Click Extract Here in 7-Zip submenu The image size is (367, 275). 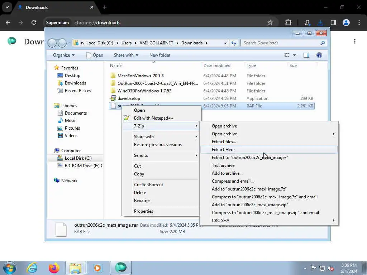tap(269, 150)
